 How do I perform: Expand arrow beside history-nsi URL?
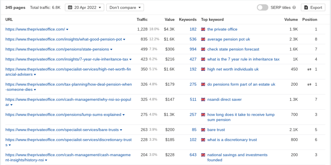coord(46,160)
